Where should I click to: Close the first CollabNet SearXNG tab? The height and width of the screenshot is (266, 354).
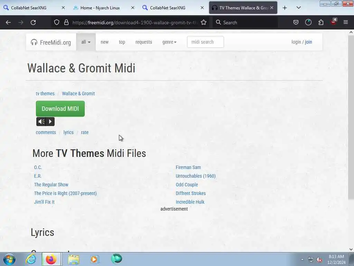pyautogui.click(x=63, y=8)
